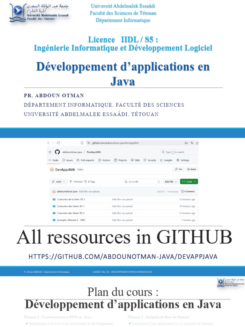Open the Issues tab
The height and width of the screenshot is (327, 245).
[68, 160]
